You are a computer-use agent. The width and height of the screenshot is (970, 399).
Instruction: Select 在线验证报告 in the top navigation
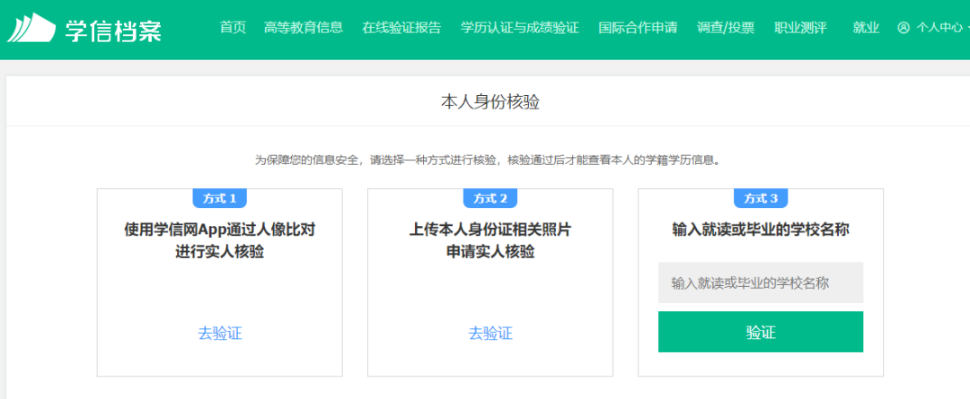coord(401,28)
